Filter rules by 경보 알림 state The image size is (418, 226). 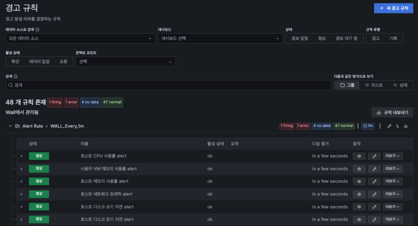tap(300, 38)
